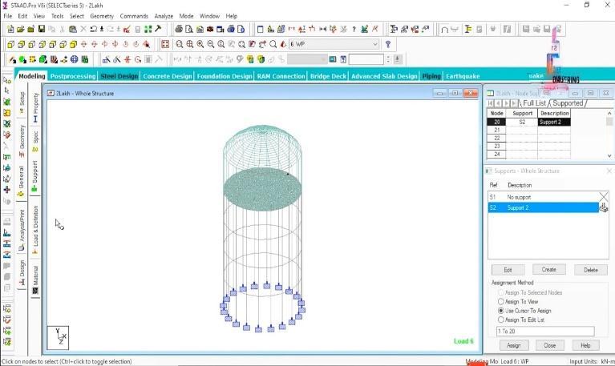Click the Load 6 label in structure view
Image resolution: width=615 pixels, height=366 pixels.
click(x=463, y=341)
